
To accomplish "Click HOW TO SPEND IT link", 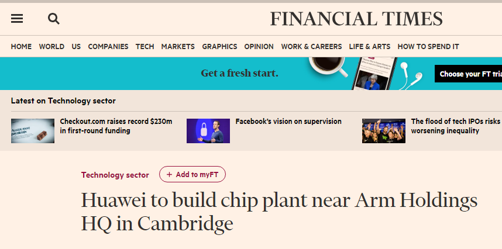I will click(x=428, y=47).
